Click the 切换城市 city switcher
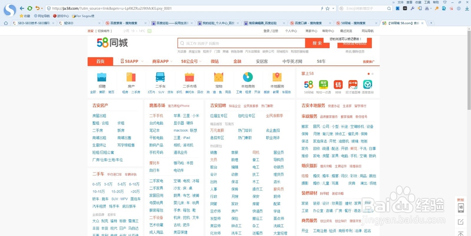Image resolution: width=471 pixels, height=236 pixels. point(104,31)
